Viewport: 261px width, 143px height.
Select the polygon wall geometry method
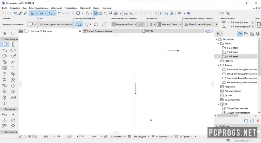coord(105,24)
